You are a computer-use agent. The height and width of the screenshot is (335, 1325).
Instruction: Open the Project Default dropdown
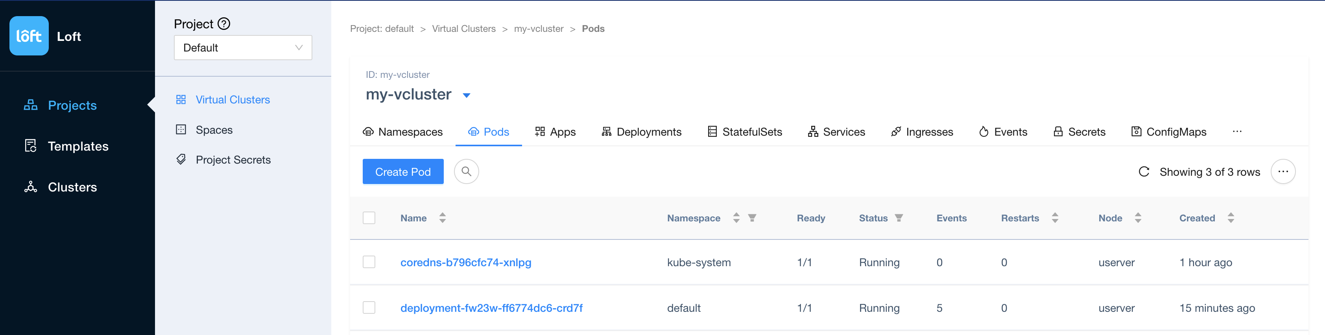click(x=243, y=48)
